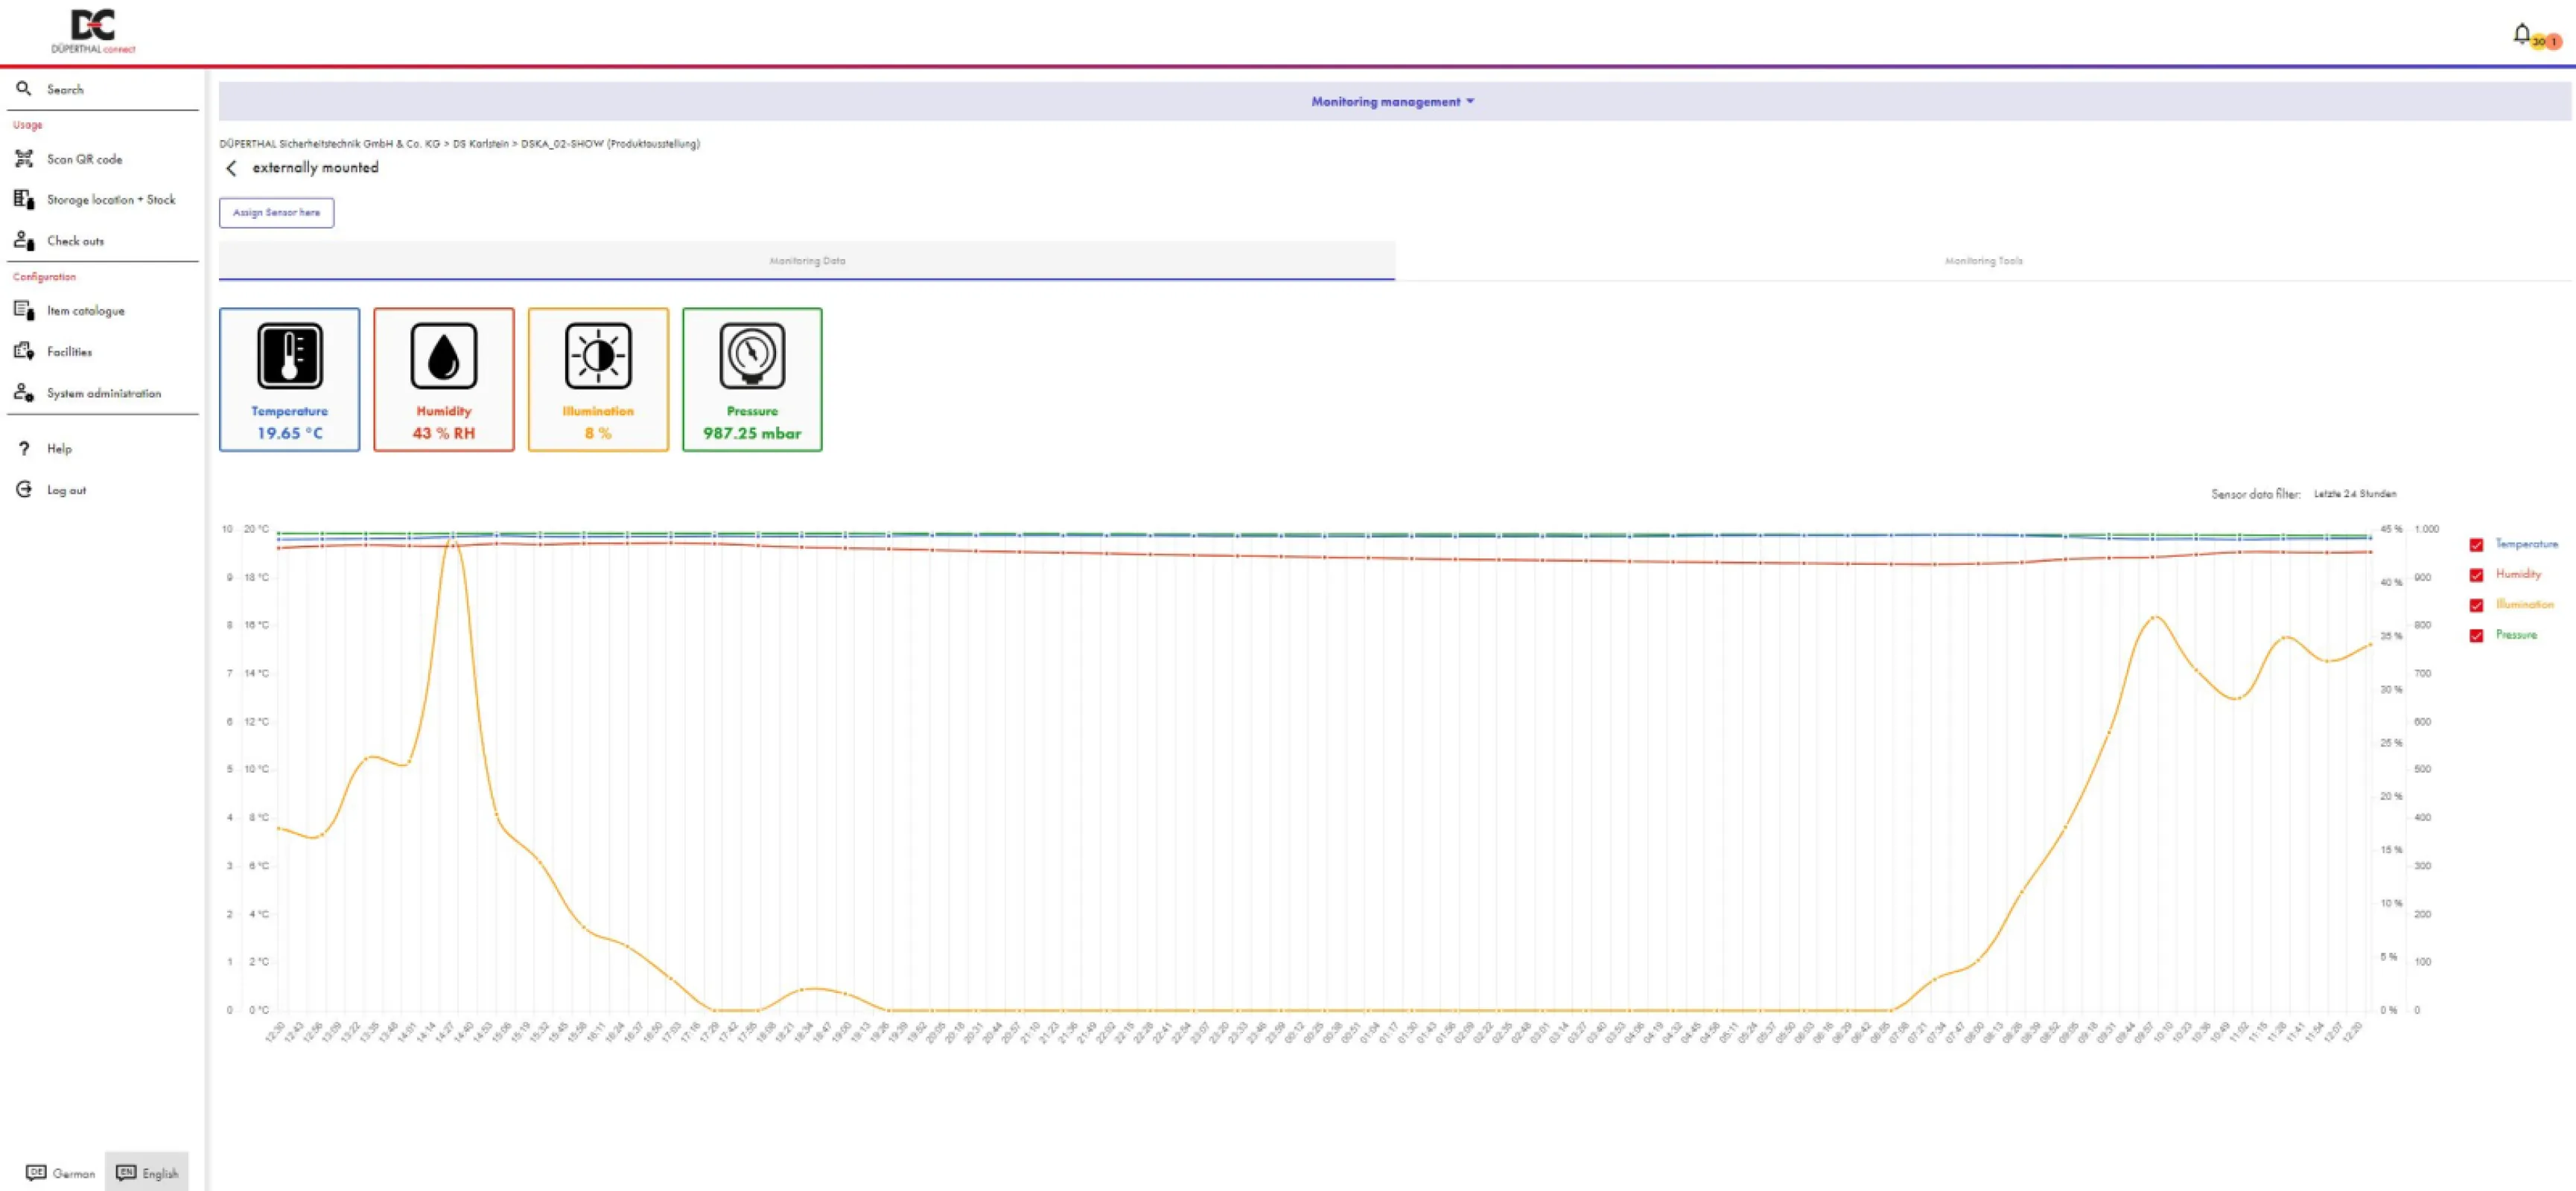Uncheck Temperature in the chart legend
This screenshot has width=2576, height=1191.
pos(2477,545)
